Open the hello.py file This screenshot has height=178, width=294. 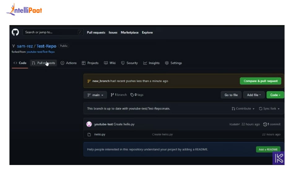[100, 134]
